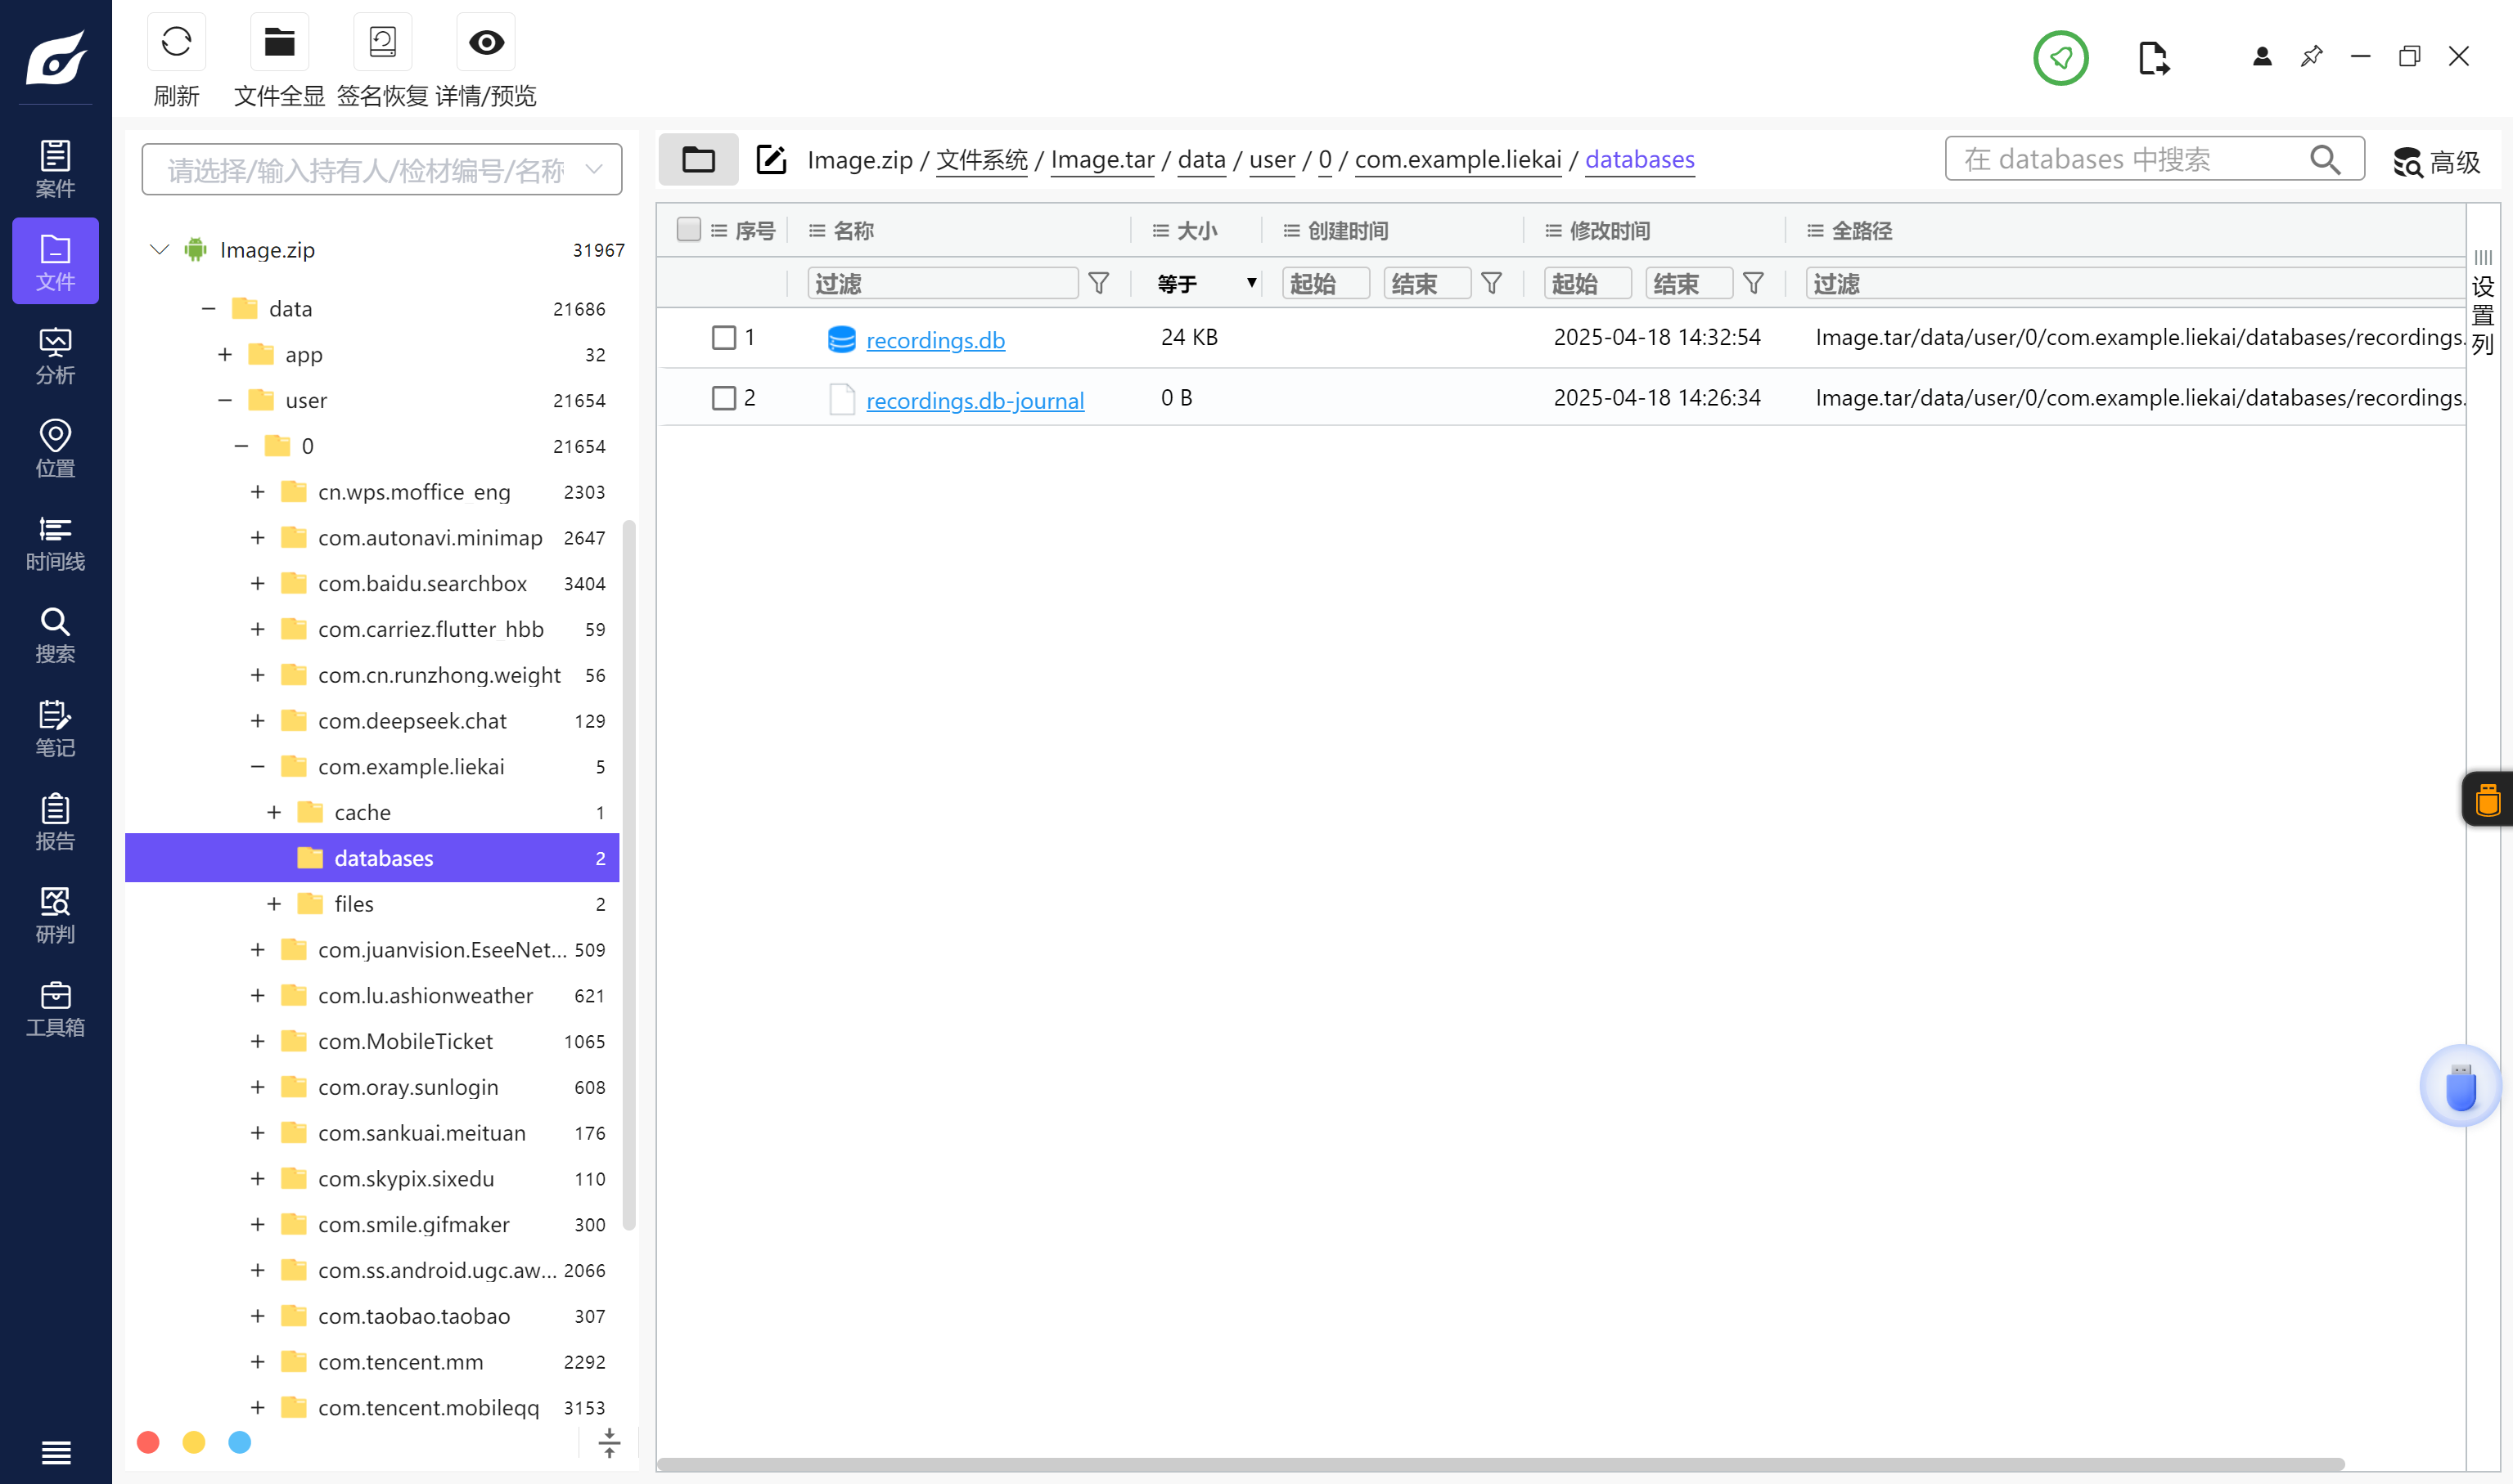Open the 等于 size comparison dropdown
The width and height of the screenshot is (2513, 1484).
(x=1206, y=284)
